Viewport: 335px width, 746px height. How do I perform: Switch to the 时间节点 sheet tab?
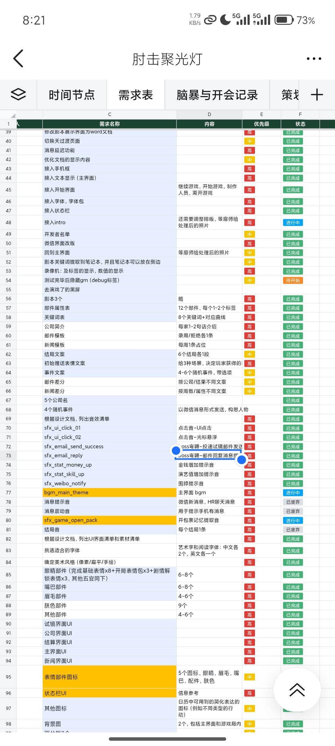click(x=72, y=95)
